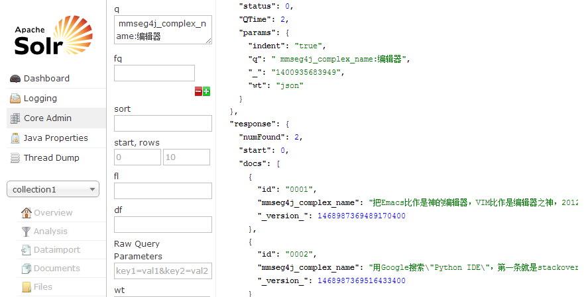Click into the q query textarea
Viewport: 584px width, 297px height.
click(162, 30)
